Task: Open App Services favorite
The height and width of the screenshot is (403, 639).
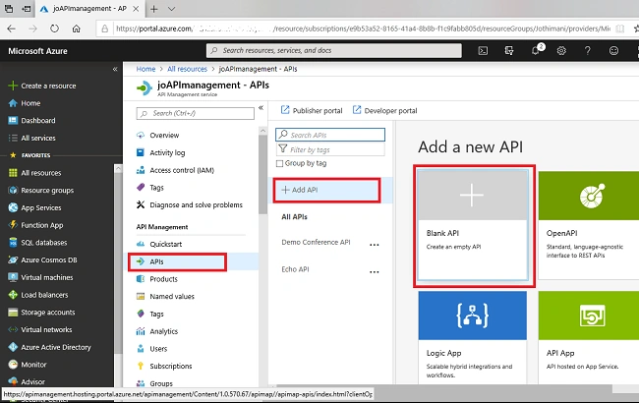Action: point(34,207)
